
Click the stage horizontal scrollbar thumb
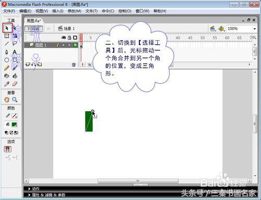click(x=138, y=181)
